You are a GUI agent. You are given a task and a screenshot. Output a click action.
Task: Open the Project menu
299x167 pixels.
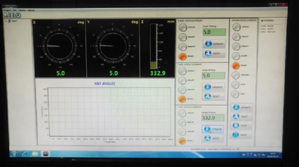[x=7, y=10]
